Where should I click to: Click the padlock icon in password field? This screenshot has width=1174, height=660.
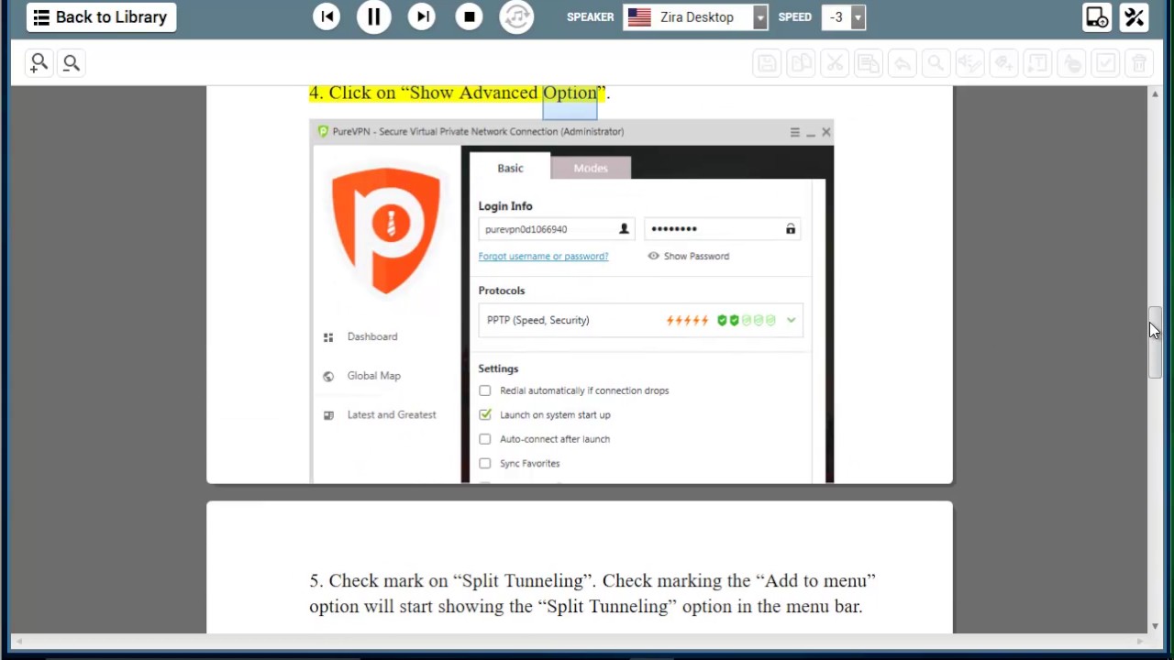tap(791, 229)
